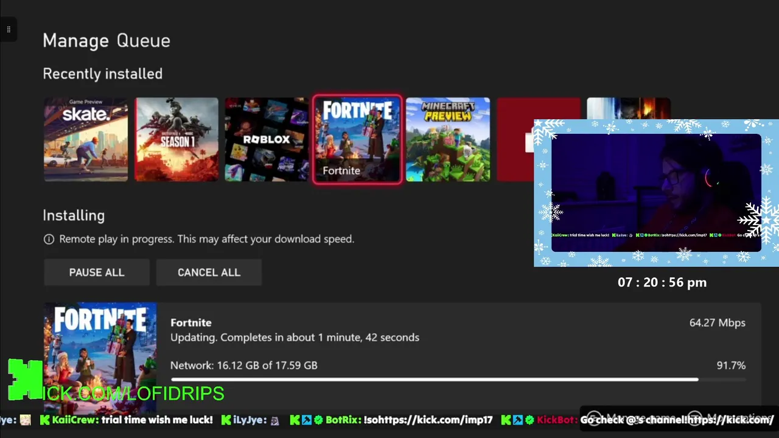The height and width of the screenshot is (438, 779).
Task: Click the PAUSE ALL button
Action: (x=97, y=273)
